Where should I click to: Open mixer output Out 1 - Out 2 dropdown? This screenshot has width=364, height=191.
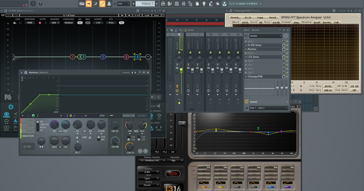(269, 108)
